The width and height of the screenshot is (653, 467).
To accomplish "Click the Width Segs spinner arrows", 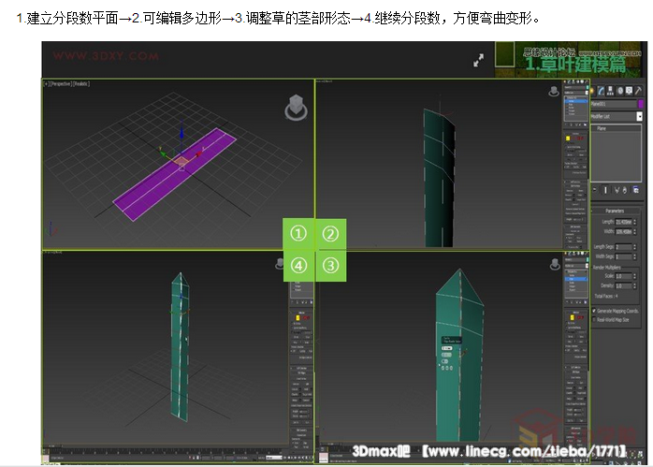I will point(634,256).
